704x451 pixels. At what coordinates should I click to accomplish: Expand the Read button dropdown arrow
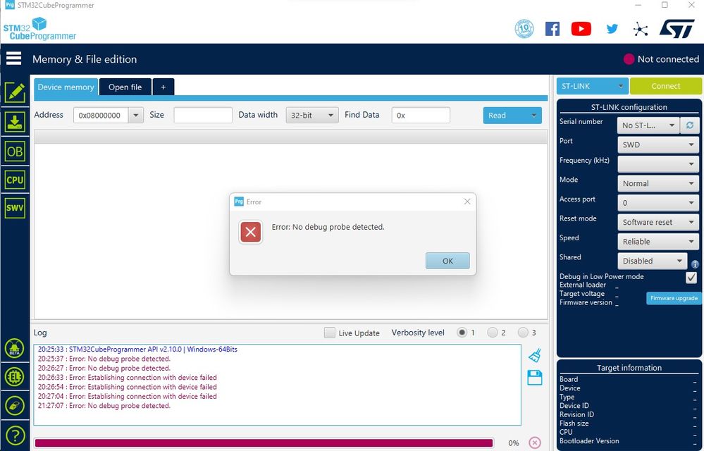coord(533,116)
